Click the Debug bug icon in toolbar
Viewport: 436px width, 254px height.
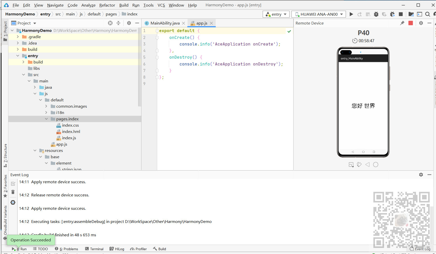[376, 14]
